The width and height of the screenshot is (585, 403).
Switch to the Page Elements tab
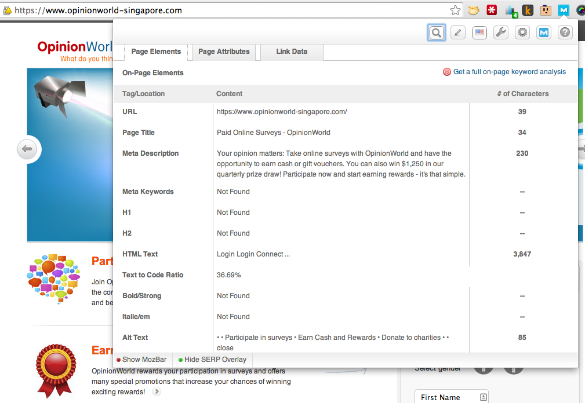pyautogui.click(x=156, y=52)
